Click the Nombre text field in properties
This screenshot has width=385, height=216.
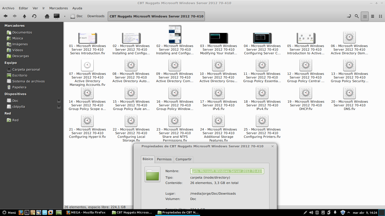227,171
